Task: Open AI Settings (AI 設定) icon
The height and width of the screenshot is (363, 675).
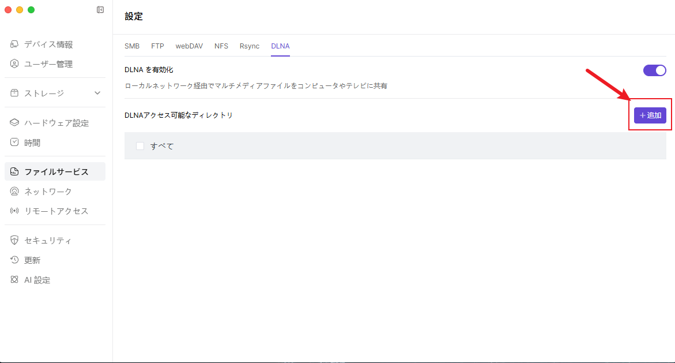Action: (x=15, y=280)
